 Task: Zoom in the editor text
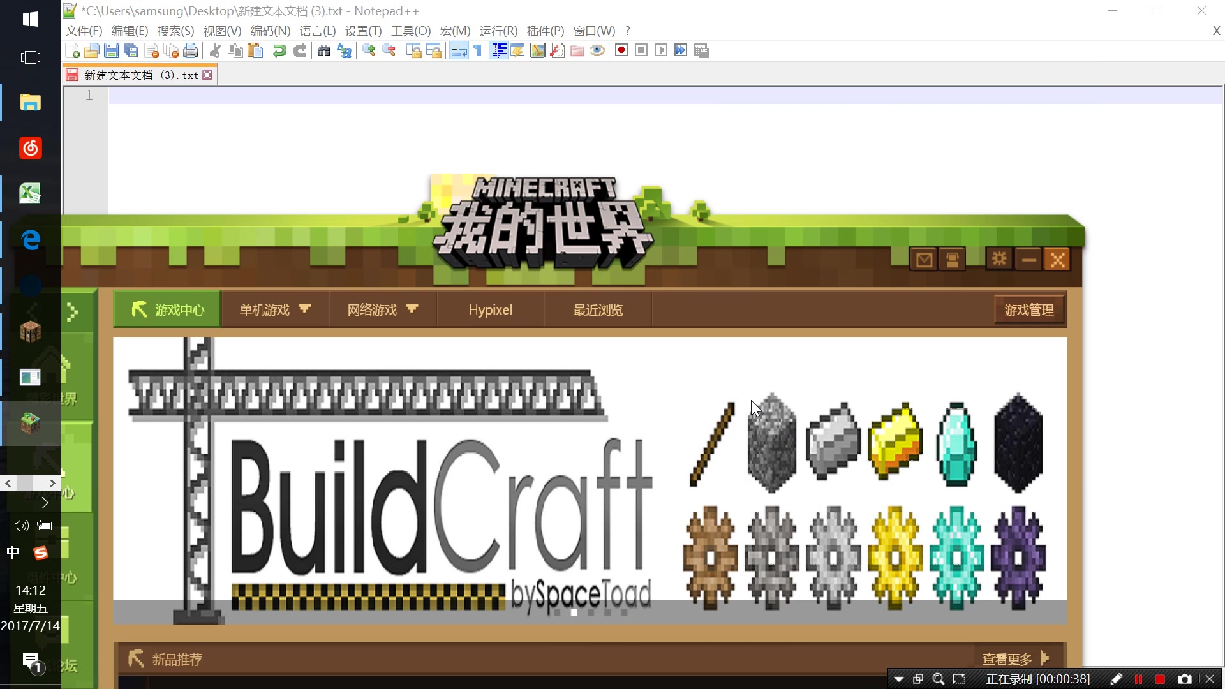(x=369, y=50)
